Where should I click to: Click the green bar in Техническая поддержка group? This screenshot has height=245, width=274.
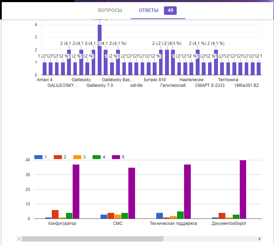[180, 215]
